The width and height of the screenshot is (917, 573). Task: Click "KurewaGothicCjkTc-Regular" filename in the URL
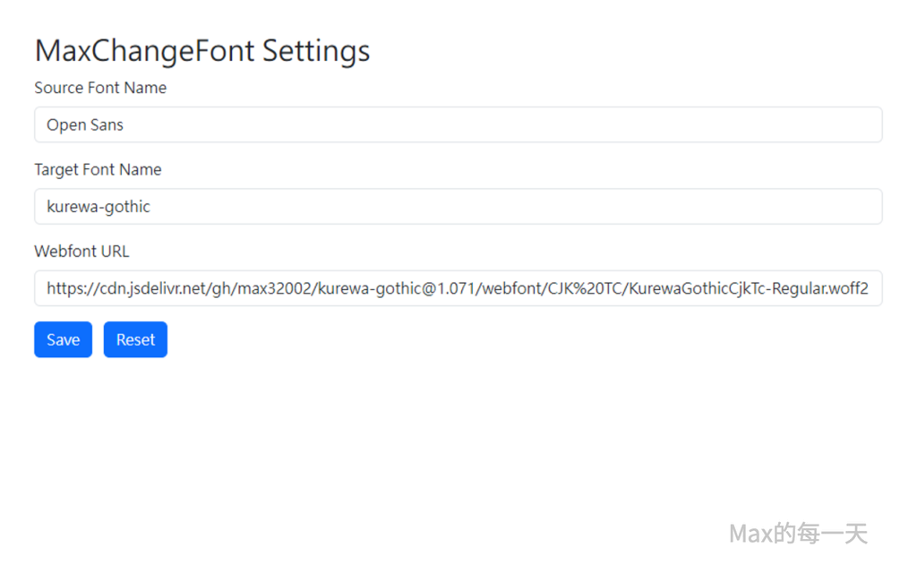coord(727,289)
